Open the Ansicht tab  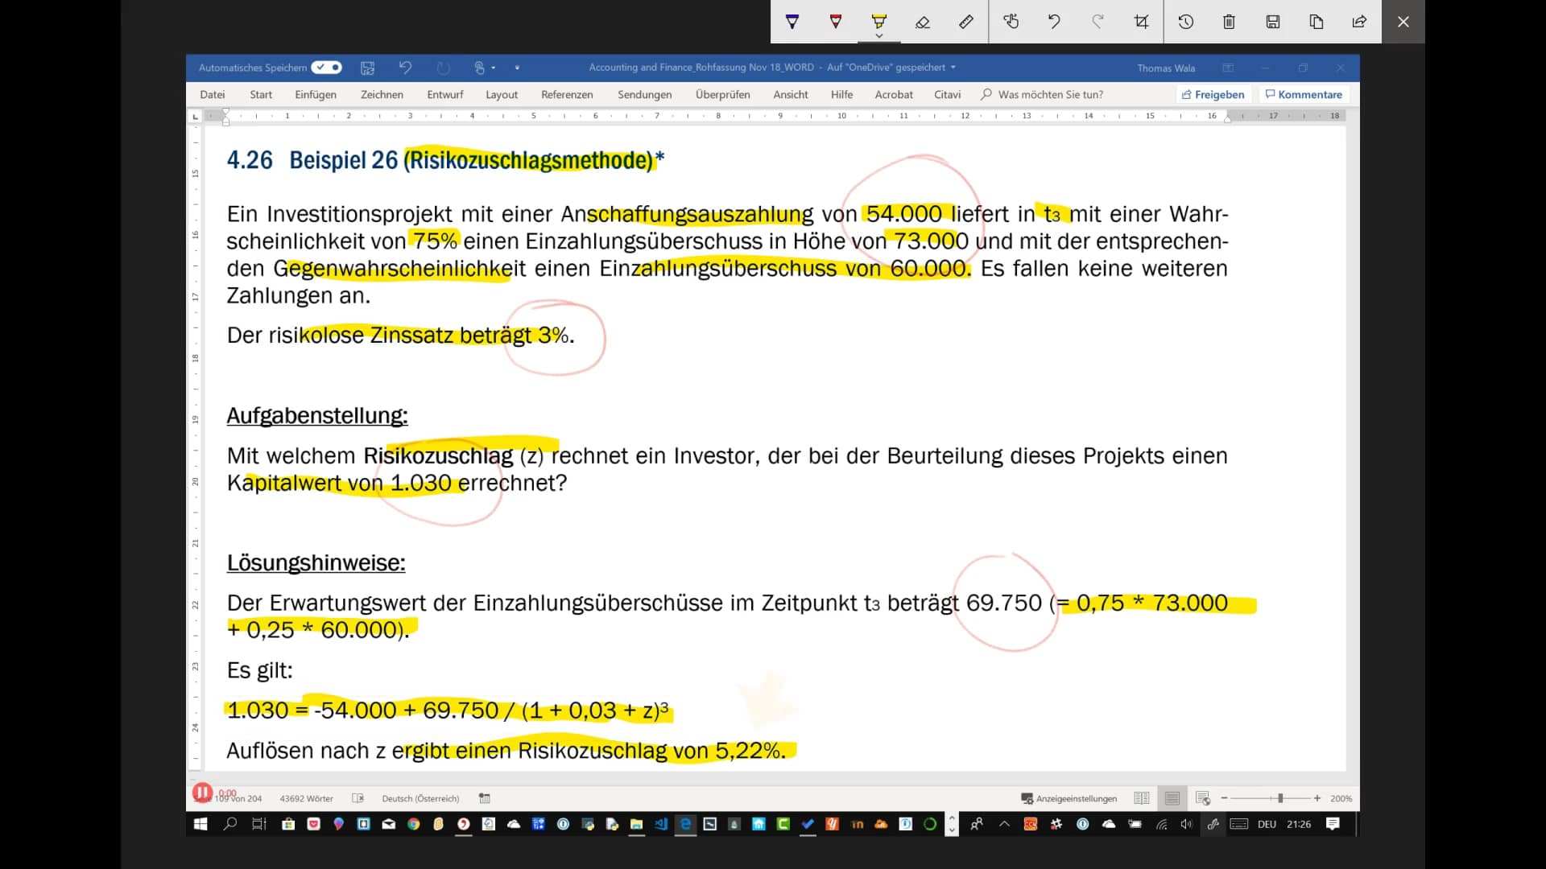click(791, 94)
